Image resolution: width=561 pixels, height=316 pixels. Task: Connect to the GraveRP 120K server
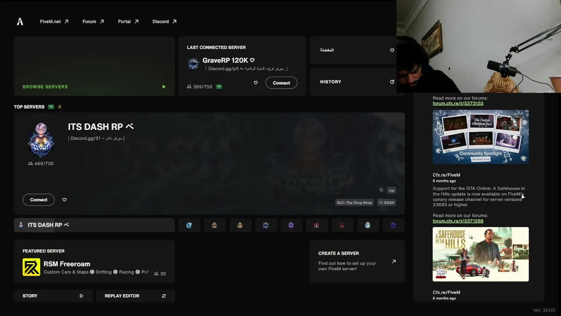[281, 83]
